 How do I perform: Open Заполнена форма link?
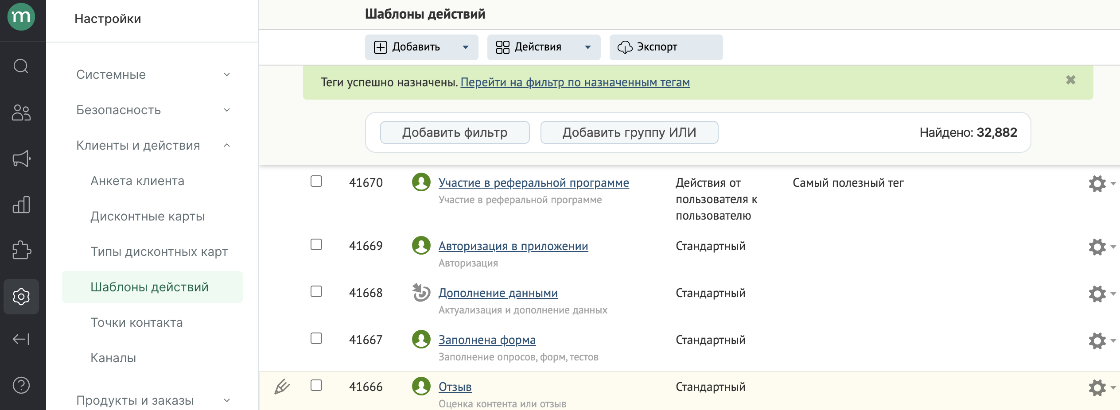click(487, 340)
